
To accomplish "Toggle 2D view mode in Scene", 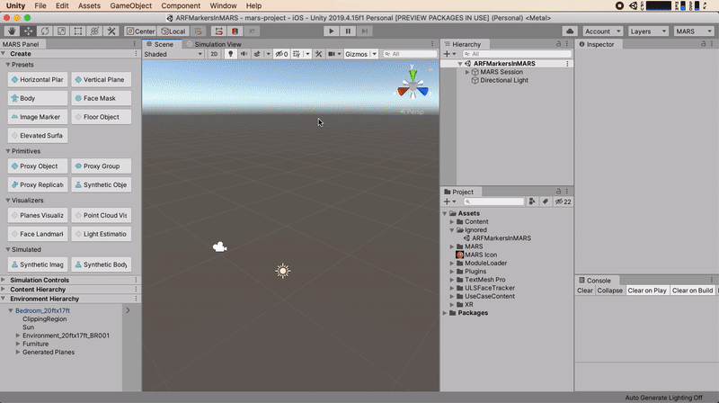I will [214, 54].
